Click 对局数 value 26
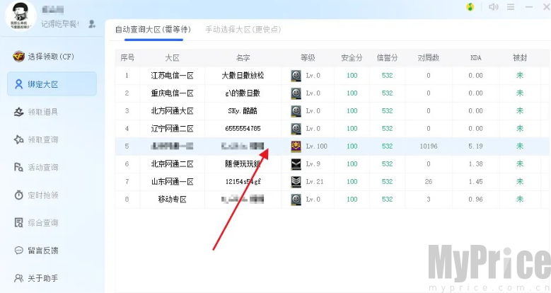 pyautogui.click(x=429, y=181)
